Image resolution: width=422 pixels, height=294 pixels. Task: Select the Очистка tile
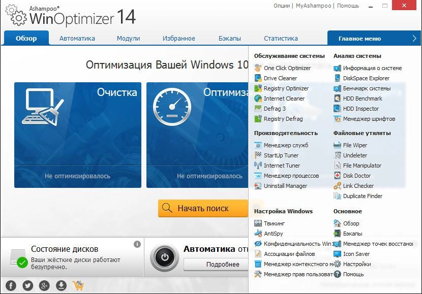[x=78, y=135]
